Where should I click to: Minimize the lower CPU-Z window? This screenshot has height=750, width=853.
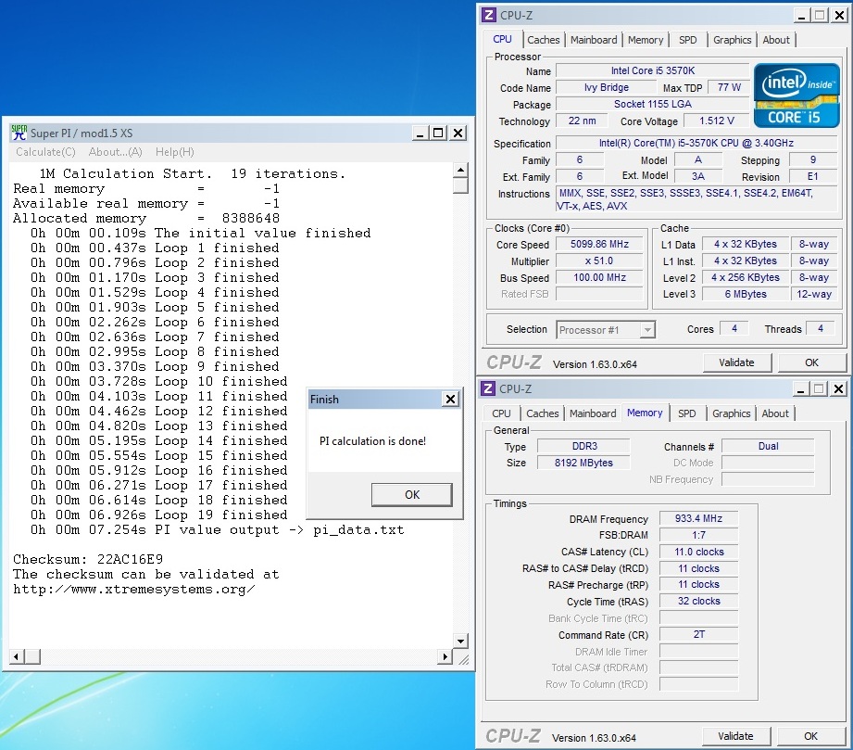[x=800, y=388]
